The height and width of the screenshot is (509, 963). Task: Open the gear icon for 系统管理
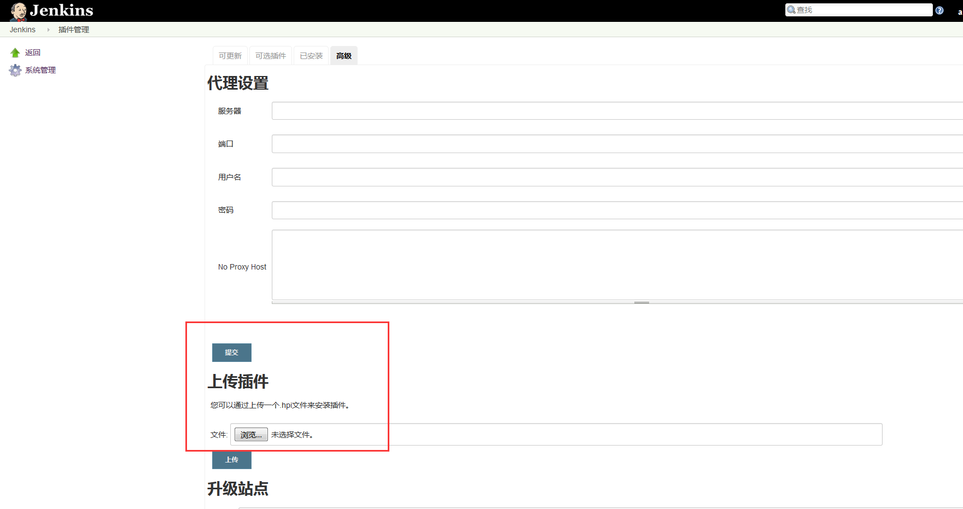click(15, 70)
